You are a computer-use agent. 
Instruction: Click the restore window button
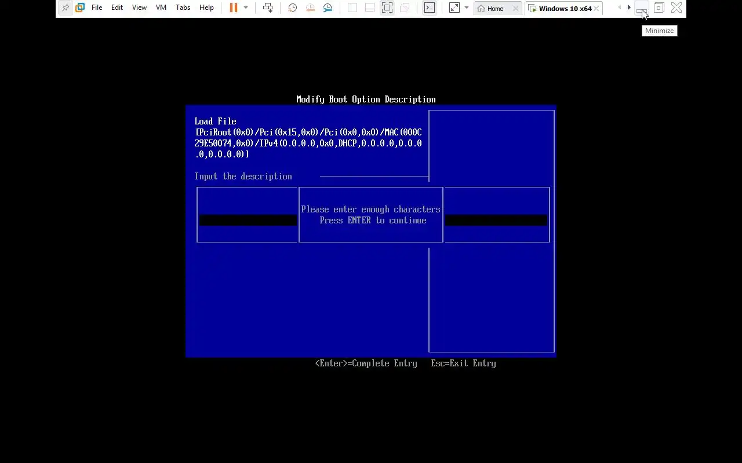(659, 8)
